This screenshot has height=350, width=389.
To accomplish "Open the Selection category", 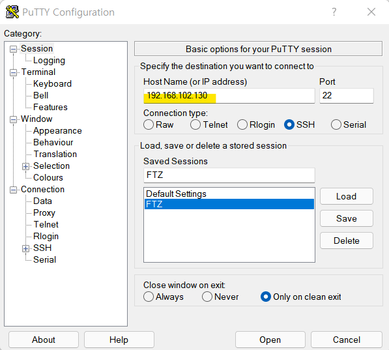I will [51, 166].
